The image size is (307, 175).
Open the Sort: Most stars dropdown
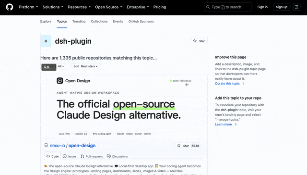[85, 66]
